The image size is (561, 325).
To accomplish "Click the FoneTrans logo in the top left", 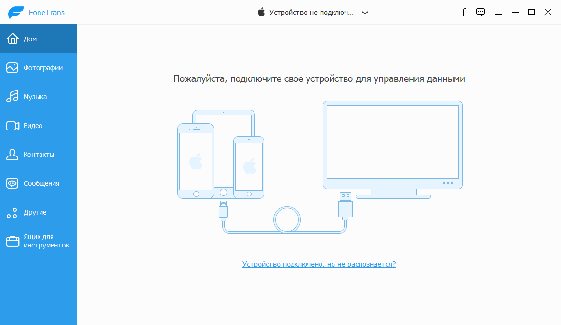I will 16,13.
